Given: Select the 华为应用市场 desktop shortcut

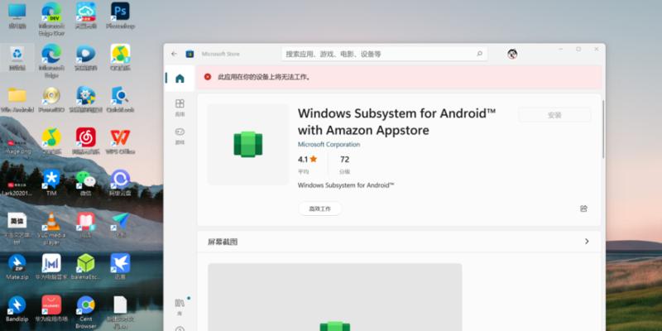Looking at the screenshot, I should (51, 309).
